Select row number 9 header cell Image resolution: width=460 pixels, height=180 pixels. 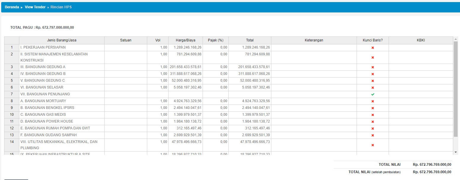[12, 108]
